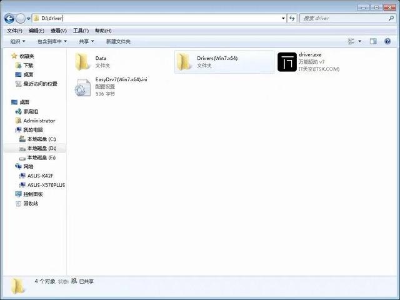The image size is (400, 300).
Task: Open the 组织 dropdown
Action: point(17,41)
